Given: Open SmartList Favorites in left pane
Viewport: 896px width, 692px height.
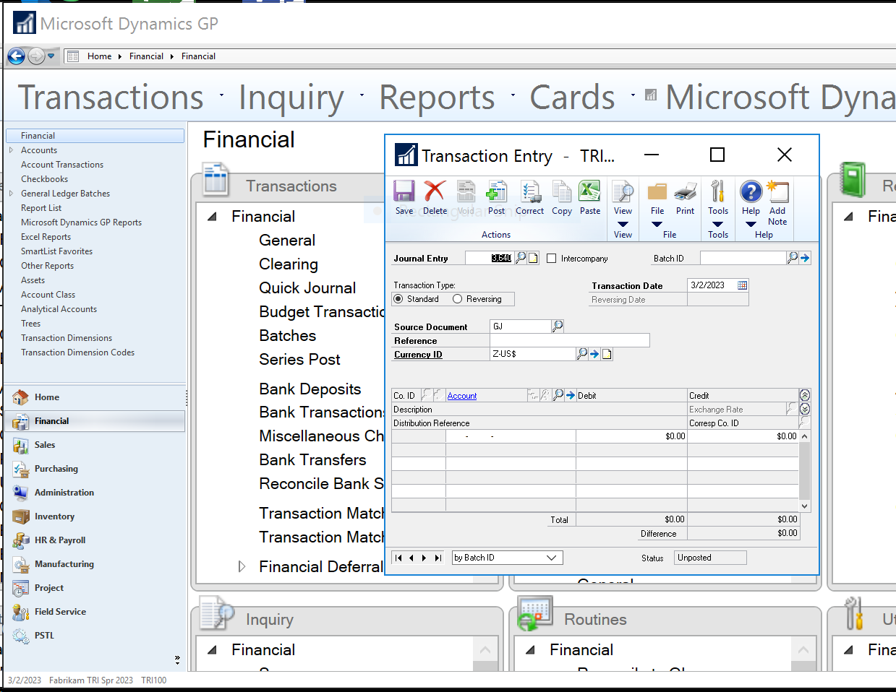Looking at the screenshot, I should pos(56,251).
